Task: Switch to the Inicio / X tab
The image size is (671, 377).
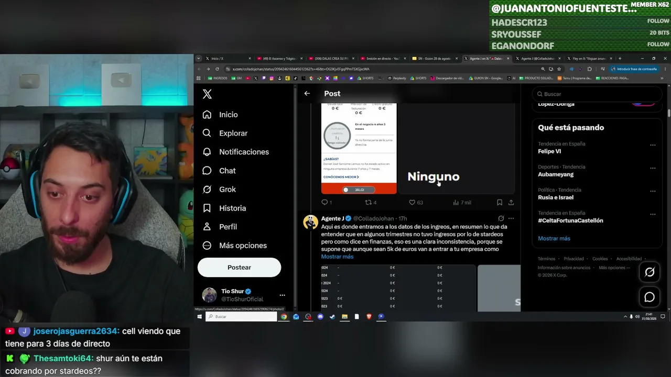Action: [229, 59]
